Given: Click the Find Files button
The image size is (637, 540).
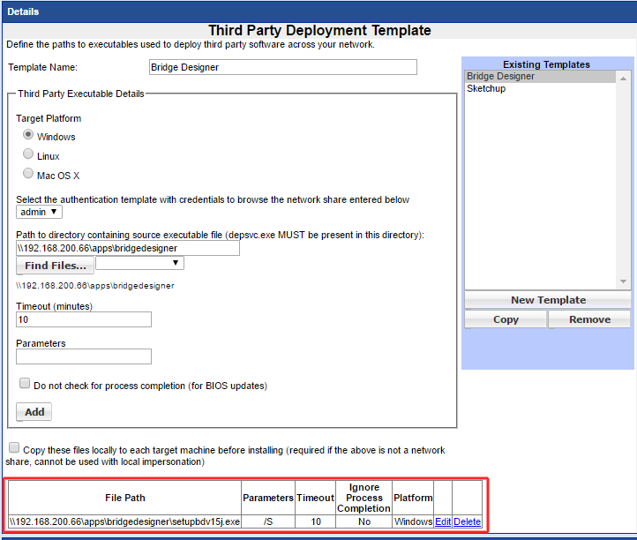Looking at the screenshot, I should tap(56, 266).
